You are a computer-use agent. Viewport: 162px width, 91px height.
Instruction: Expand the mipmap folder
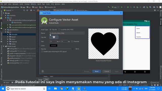[x=8, y=41]
